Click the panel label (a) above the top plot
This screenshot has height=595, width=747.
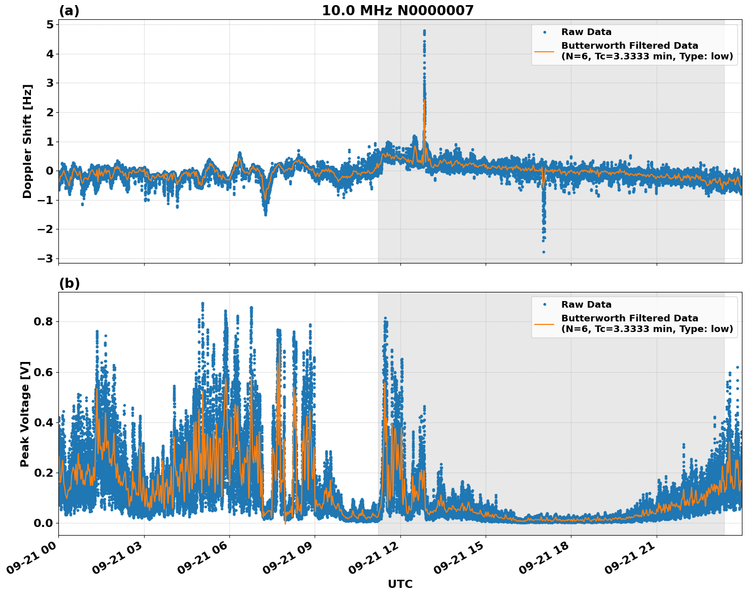point(69,9)
